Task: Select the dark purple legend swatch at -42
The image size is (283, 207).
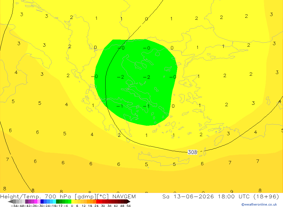Action: [x=27, y=201]
